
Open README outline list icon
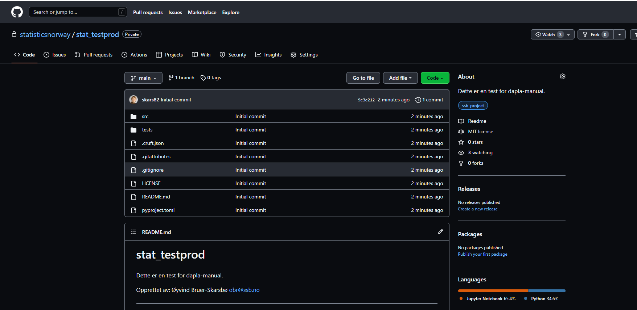[x=133, y=232]
